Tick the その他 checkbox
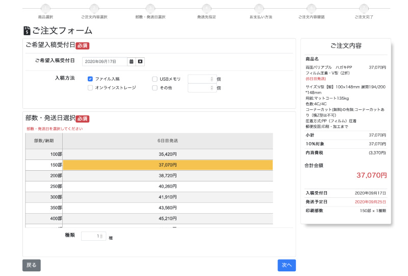 pyautogui.click(x=155, y=88)
